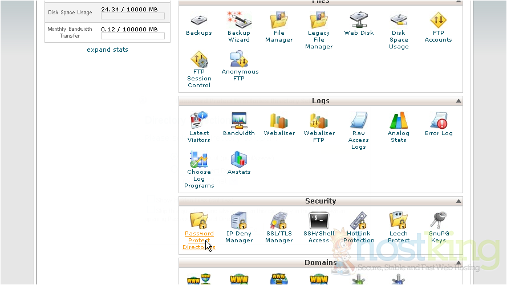Open the Error Log icon
Screen dimensions: 507x285
click(438, 121)
